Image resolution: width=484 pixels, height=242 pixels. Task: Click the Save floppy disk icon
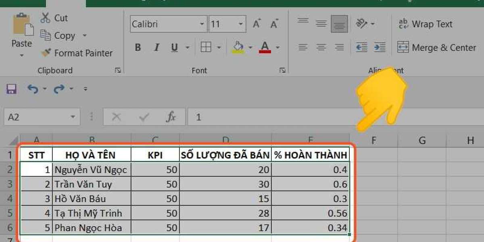pos(11,89)
